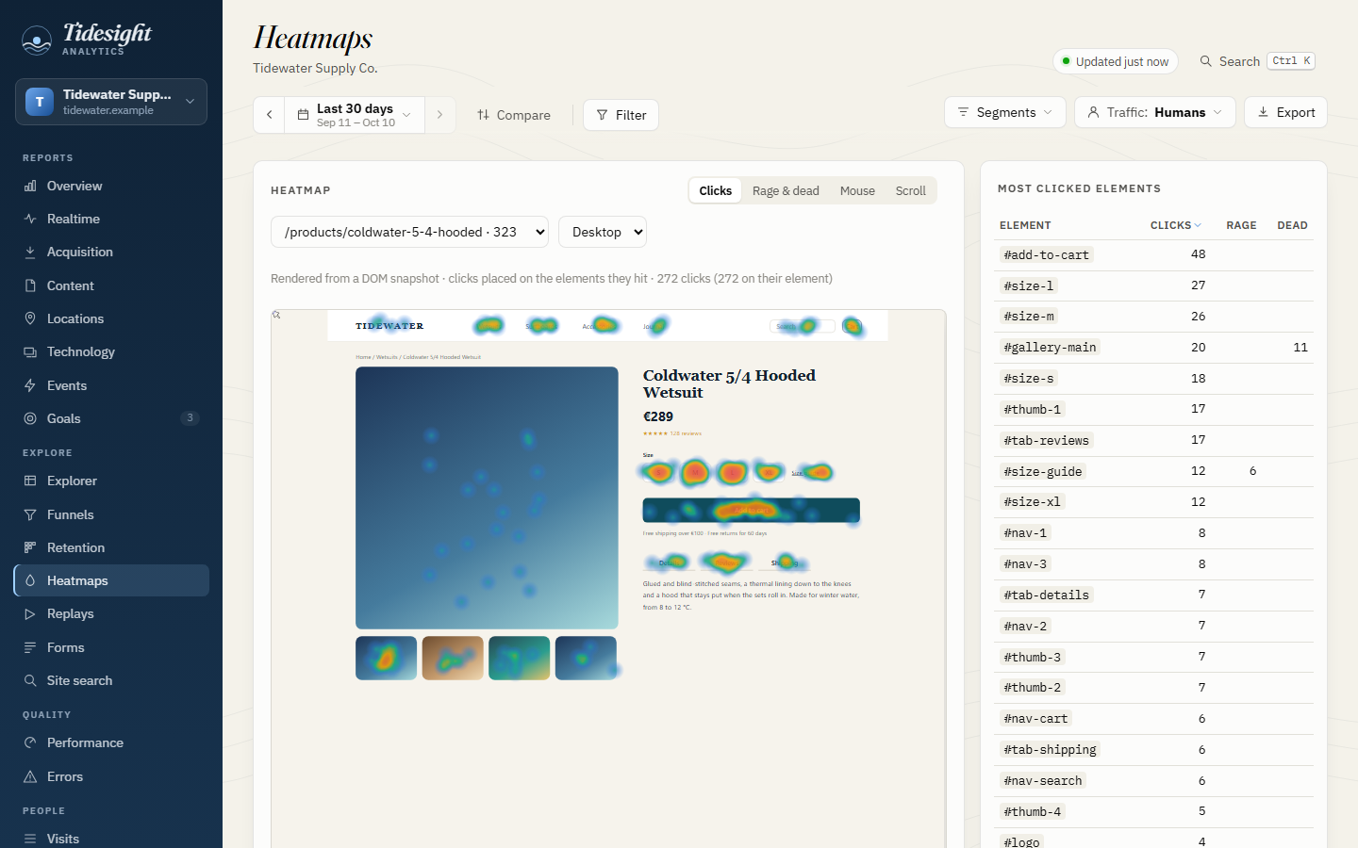The image size is (1358, 848).
Task: Click the Funnels filter icon
Action: [30, 514]
